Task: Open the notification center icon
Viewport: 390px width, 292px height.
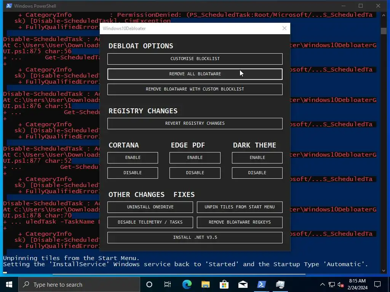Action: (x=377, y=284)
